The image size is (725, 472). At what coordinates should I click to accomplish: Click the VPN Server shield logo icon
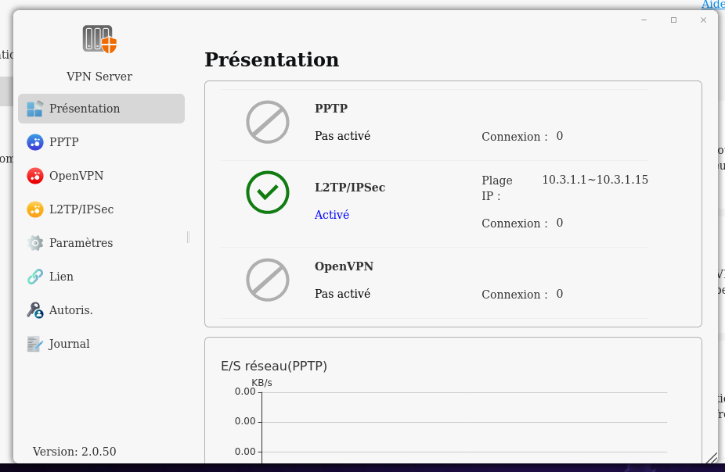tap(99, 39)
